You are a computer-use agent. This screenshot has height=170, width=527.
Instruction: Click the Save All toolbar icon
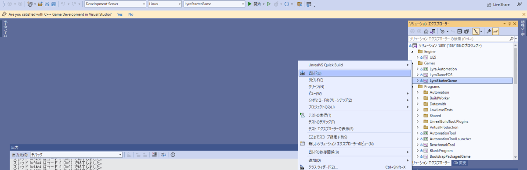tap(54, 4)
